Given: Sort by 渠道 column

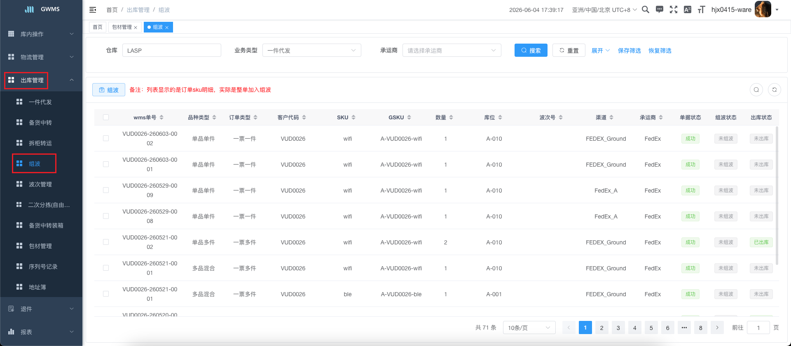Looking at the screenshot, I should point(611,117).
